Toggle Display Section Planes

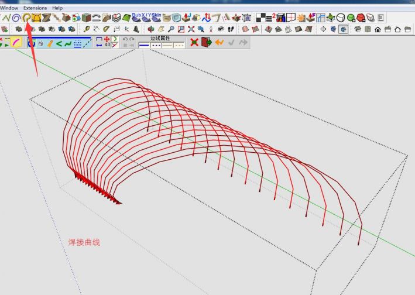pyautogui.click(x=333, y=29)
